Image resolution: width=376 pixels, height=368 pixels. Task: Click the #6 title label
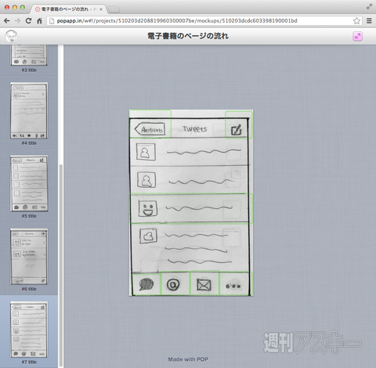click(29, 289)
